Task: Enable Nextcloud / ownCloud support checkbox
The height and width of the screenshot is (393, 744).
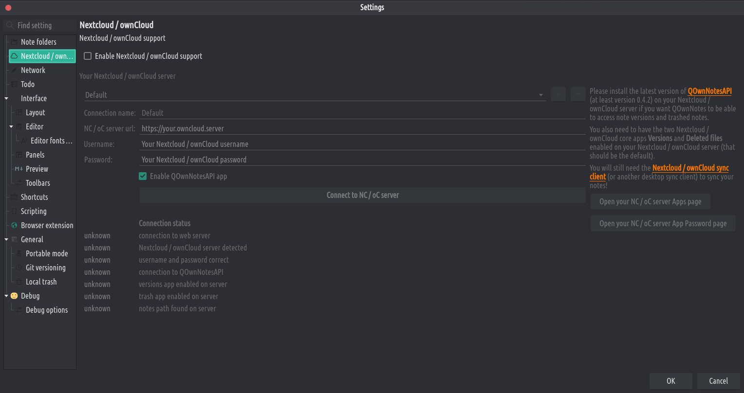Action: click(88, 56)
